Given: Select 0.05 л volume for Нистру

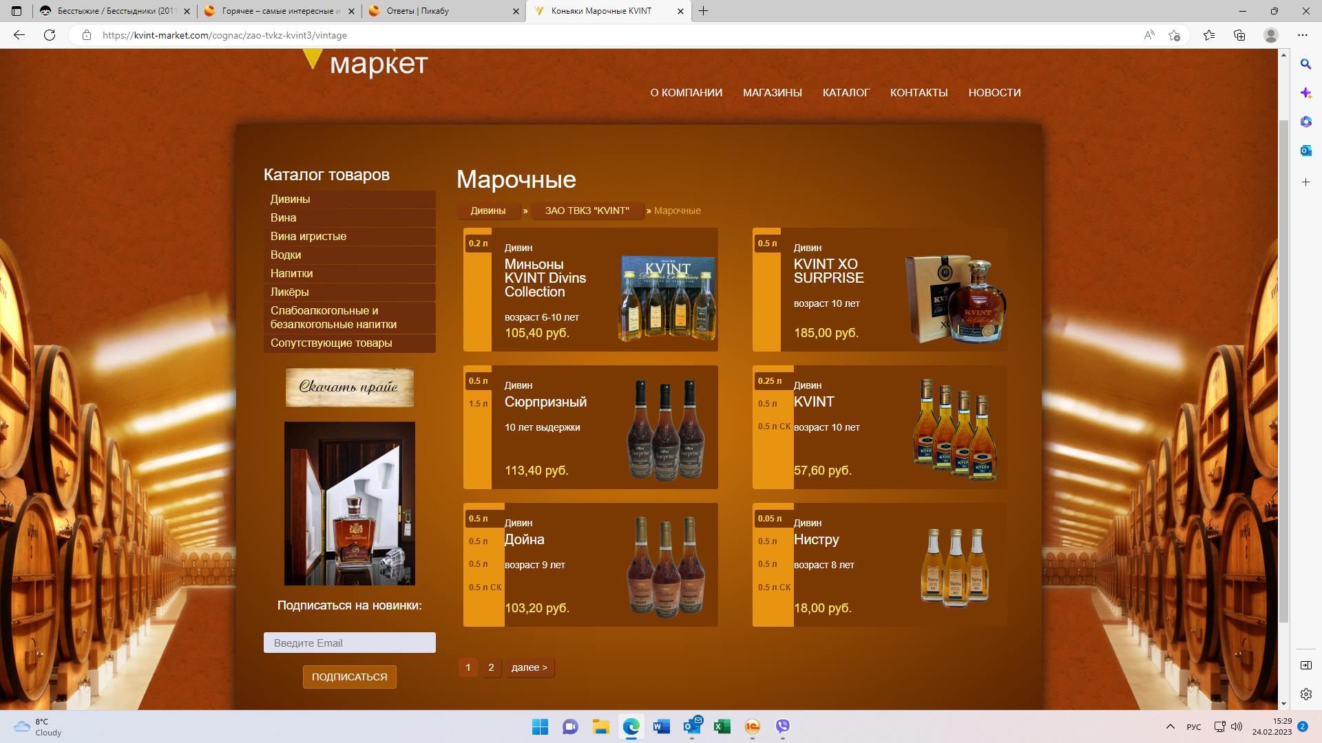Looking at the screenshot, I should coord(770,519).
